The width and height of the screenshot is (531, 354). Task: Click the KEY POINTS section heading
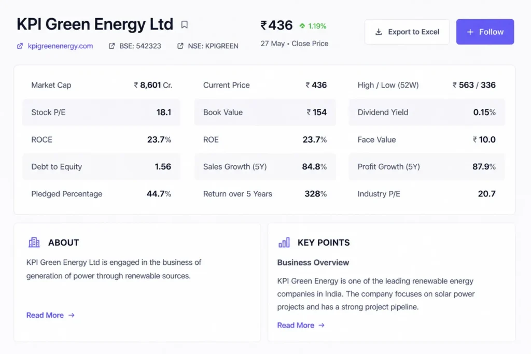[324, 243]
